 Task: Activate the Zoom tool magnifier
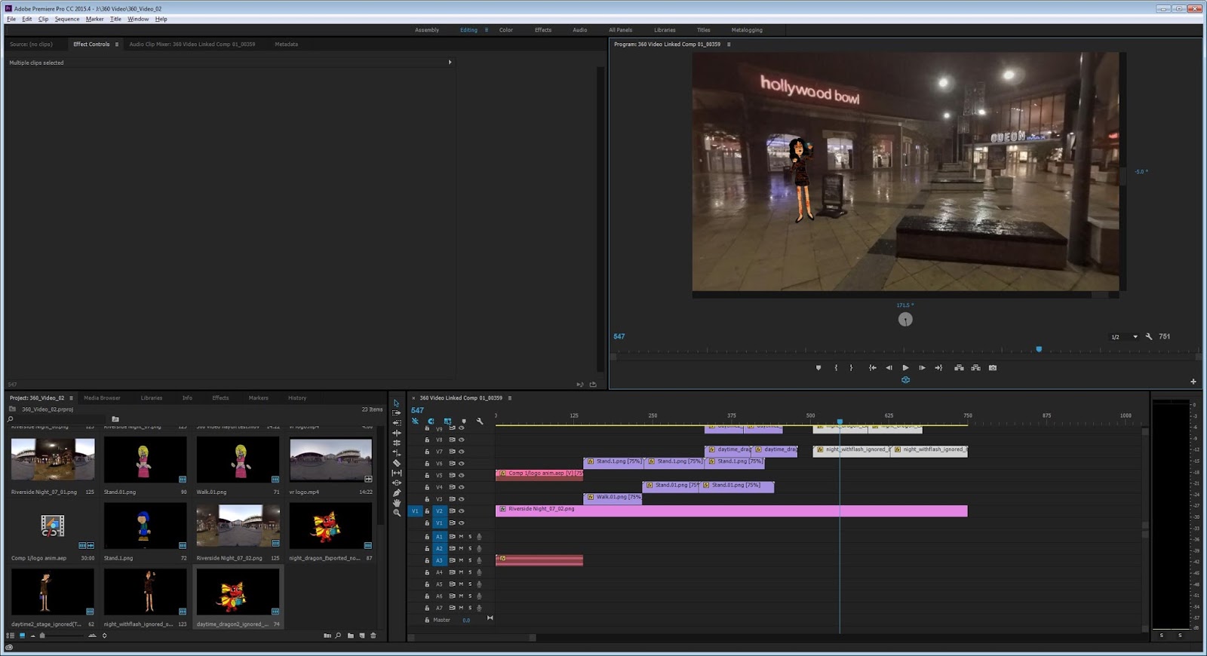(x=397, y=513)
